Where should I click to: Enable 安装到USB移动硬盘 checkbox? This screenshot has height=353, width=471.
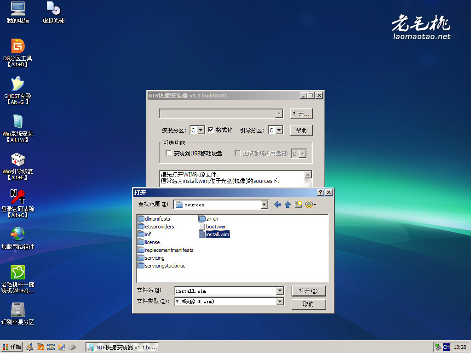click(168, 153)
